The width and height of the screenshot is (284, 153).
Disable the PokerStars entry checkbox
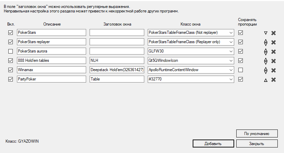click(10, 32)
